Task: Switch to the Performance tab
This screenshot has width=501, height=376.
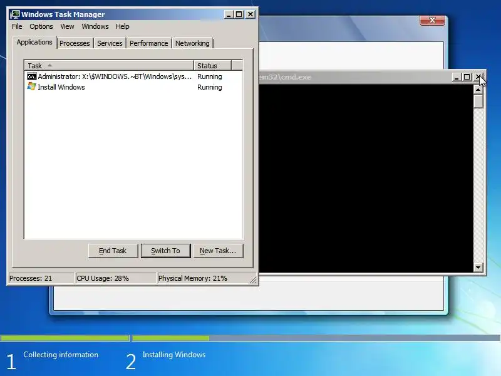Action: [148, 43]
